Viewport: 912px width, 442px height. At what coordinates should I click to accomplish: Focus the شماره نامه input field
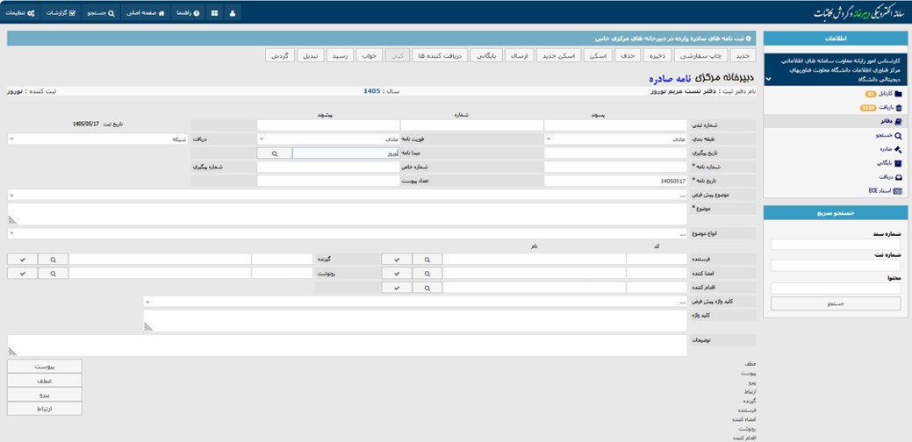(615, 168)
